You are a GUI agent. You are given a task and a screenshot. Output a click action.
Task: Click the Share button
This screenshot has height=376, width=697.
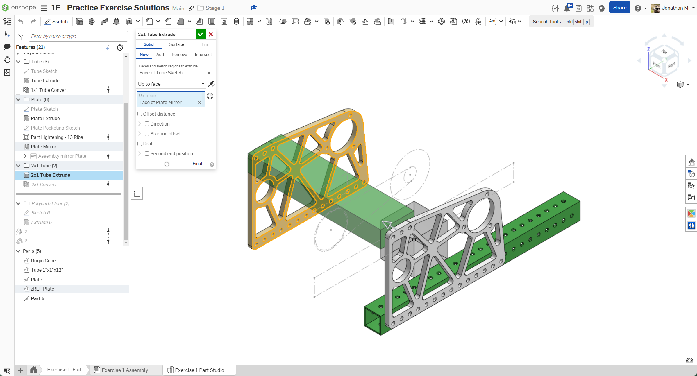(x=619, y=8)
